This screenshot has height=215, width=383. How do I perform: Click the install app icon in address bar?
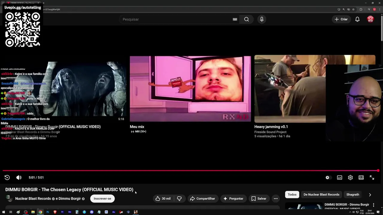coord(339,9)
